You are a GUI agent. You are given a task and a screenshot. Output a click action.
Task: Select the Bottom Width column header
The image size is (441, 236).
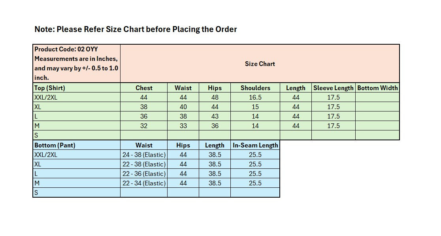(377, 88)
